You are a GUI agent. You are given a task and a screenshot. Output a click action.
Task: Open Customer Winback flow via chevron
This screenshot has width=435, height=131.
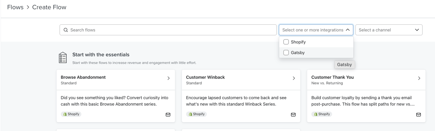294,78
